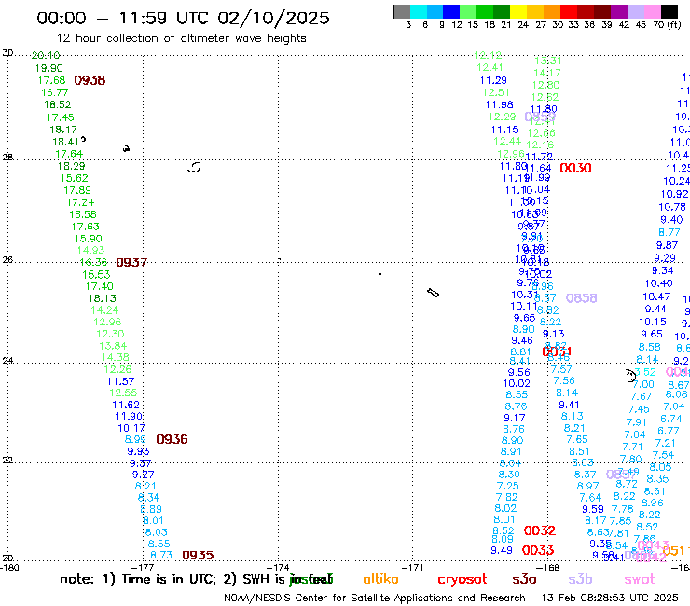Click the -171 longitude axis label
The image size is (690, 606).
coord(412,568)
